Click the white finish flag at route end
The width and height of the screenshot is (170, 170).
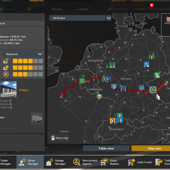(61, 95)
